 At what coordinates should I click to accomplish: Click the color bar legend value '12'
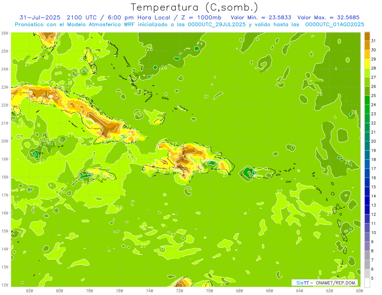(x=374, y=214)
